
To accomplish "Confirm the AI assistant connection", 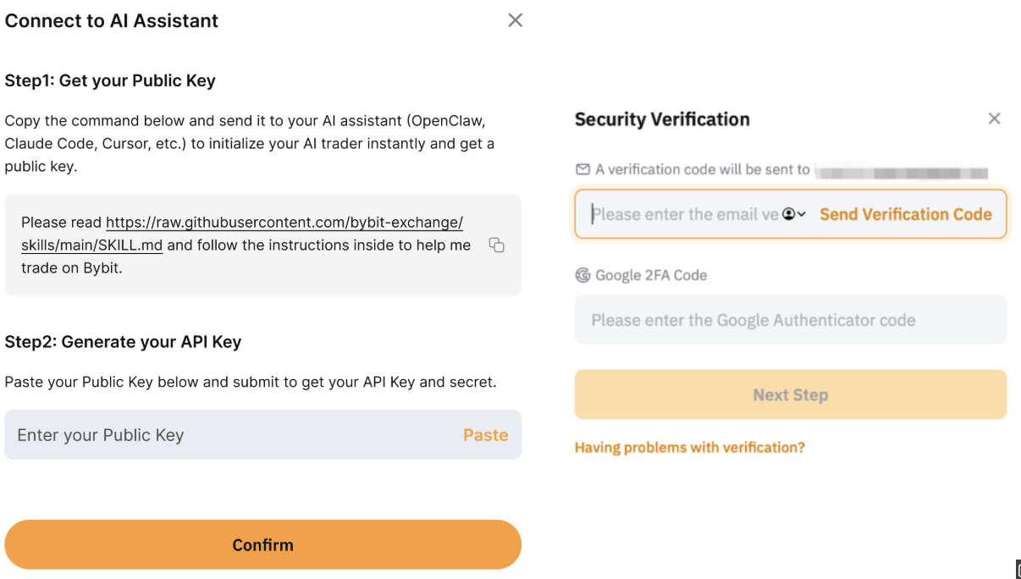I will (x=262, y=544).
